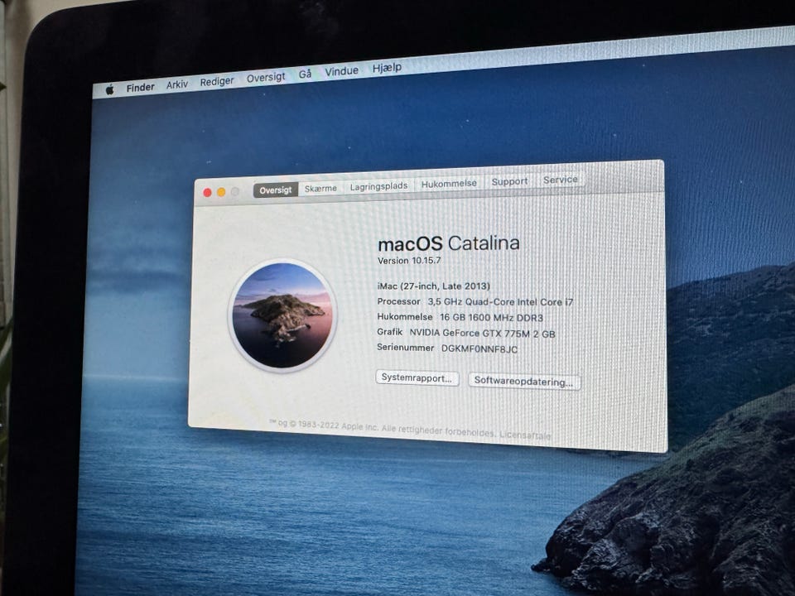Close the About This Mac window
Image resolution: width=795 pixels, height=596 pixels.
pyautogui.click(x=207, y=193)
